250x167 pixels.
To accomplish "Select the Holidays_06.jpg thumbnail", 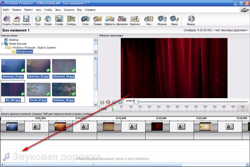I will tap(64, 89).
